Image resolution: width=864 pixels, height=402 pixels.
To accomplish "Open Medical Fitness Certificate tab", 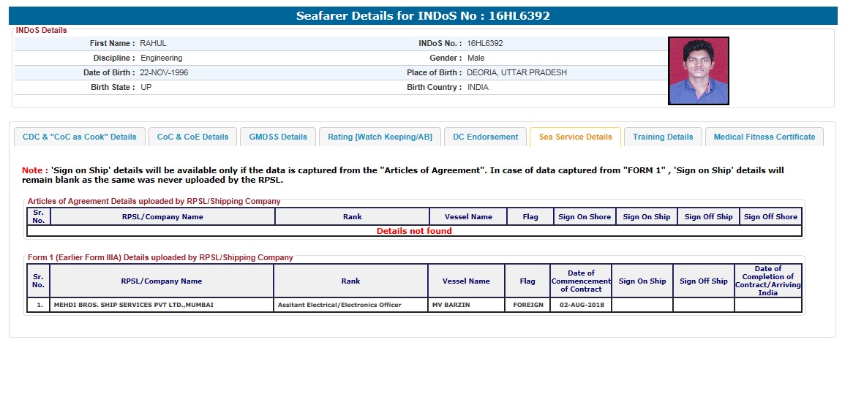I will tap(764, 137).
